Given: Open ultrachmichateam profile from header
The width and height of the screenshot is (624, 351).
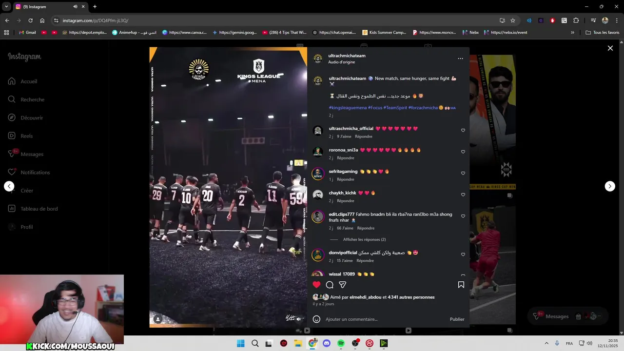Looking at the screenshot, I should (x=347, y=56).
